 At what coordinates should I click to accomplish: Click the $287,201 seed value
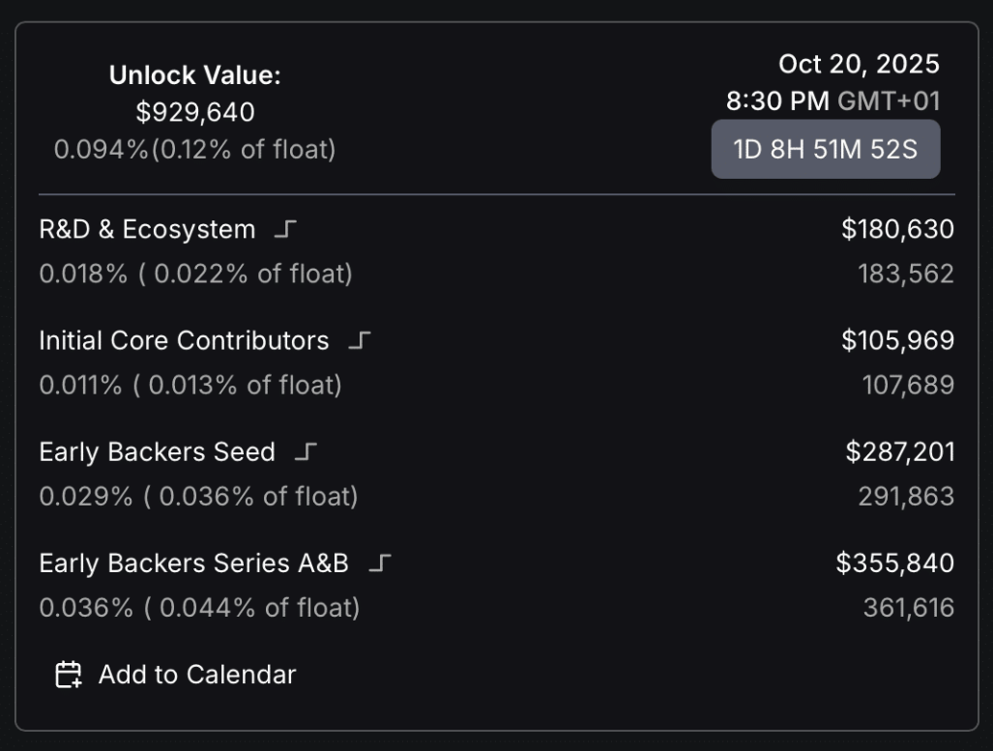pyautogui.click(x=899, y=452)
